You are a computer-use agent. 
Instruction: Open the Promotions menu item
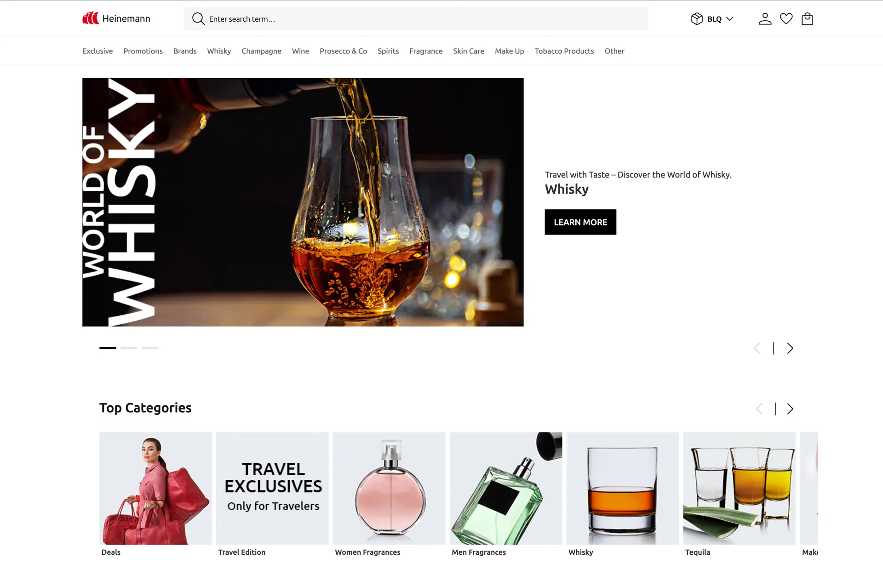pyautogui.click(x=143, y=51)
